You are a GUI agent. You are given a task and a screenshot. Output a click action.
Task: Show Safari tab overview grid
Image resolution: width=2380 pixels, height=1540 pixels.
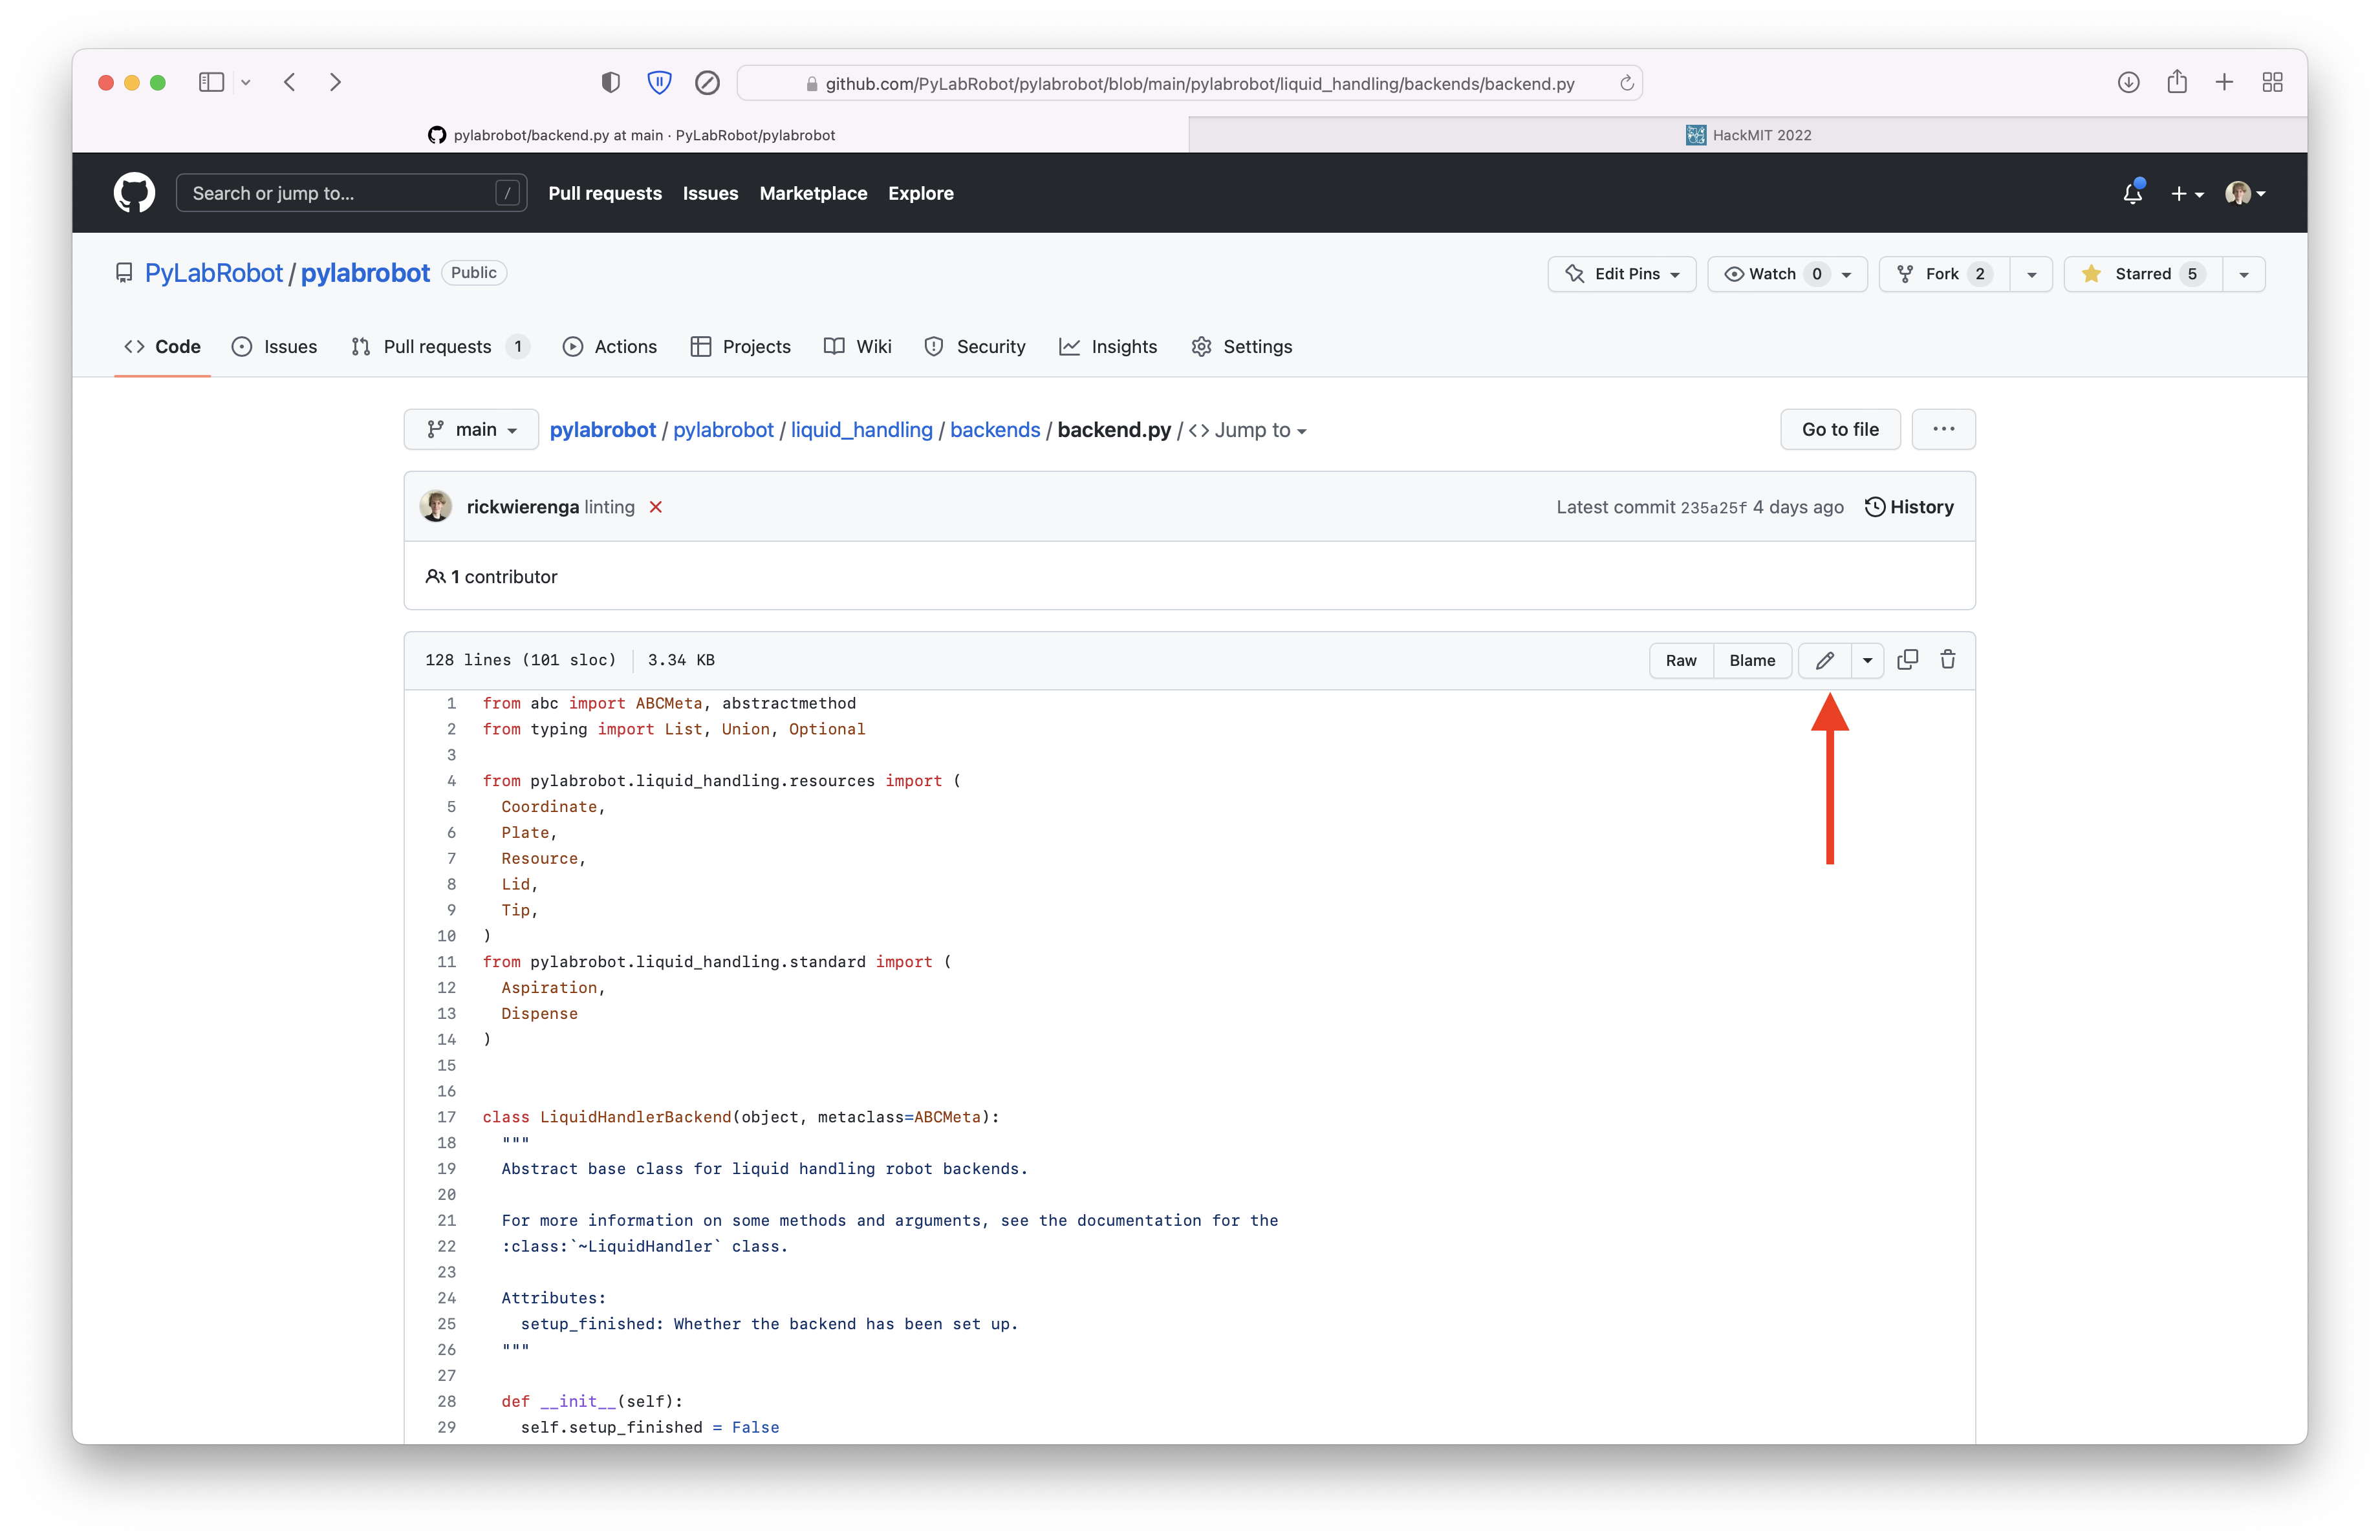(x=2272, y=83)
